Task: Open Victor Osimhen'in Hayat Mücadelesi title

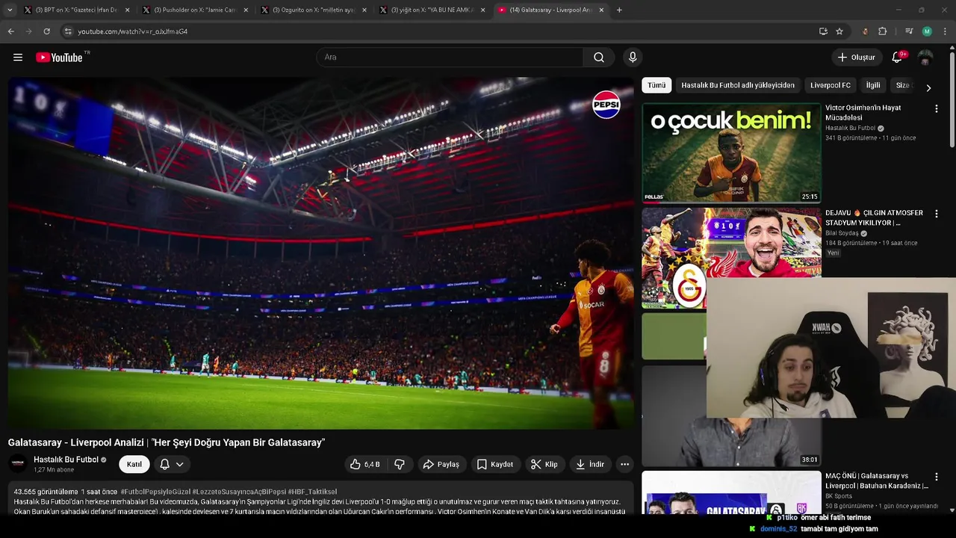Action: point(863,113)
